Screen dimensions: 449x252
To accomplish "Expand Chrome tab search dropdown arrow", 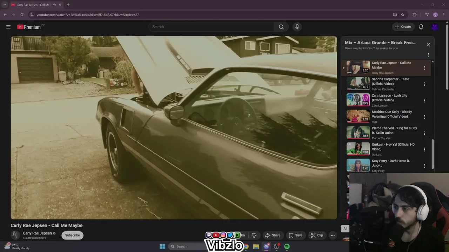I will tap(5, 5).
